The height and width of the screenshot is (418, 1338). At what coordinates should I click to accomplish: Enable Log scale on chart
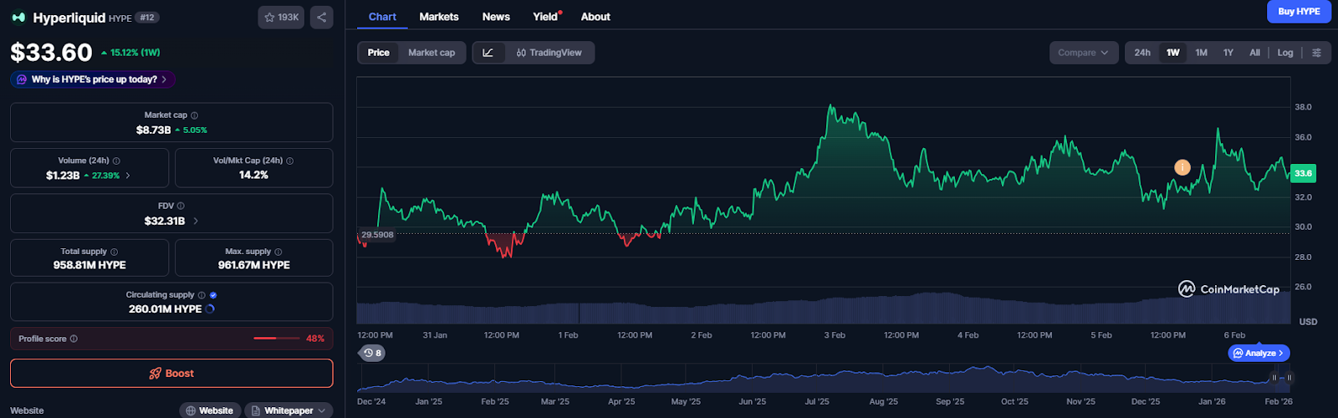coord(1285,53)
